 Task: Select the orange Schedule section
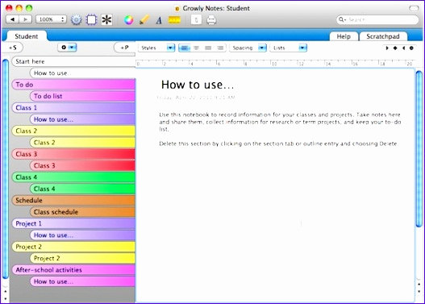pyautogui.click(x=73, y=201)
